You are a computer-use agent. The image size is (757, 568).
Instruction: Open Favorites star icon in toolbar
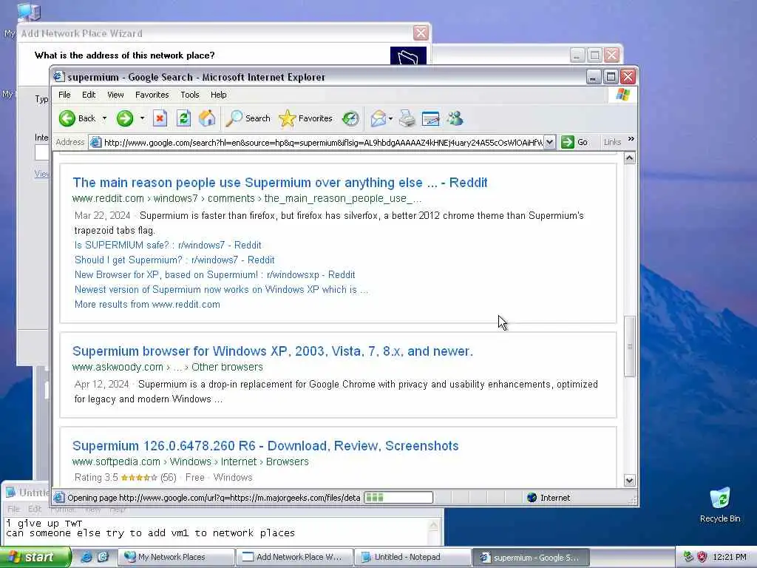click(288, 118)
